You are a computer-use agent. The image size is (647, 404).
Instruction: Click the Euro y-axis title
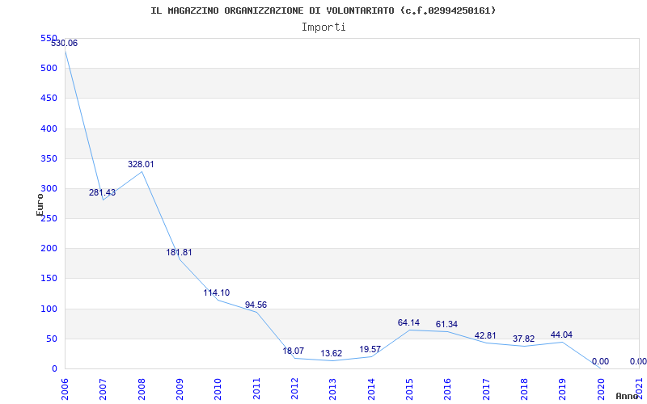(x=40, y=205)
